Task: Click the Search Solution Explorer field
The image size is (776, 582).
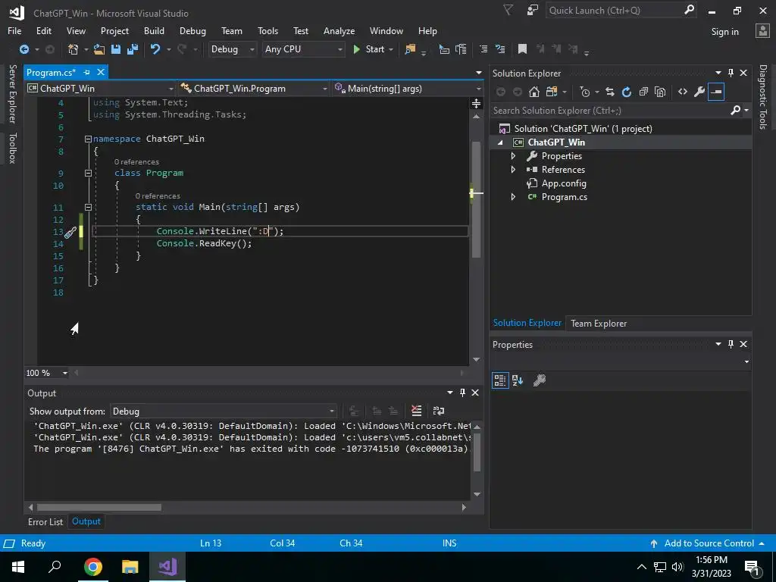Action: [x=612, y=111]
